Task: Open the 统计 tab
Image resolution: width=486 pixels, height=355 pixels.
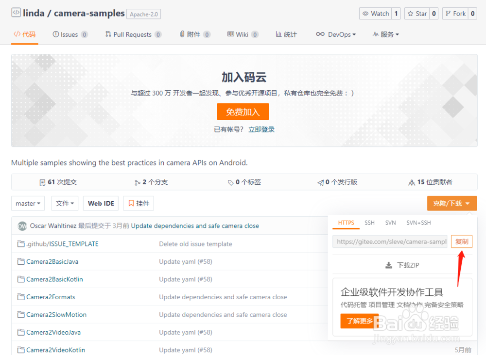Action: pos(286,34)
